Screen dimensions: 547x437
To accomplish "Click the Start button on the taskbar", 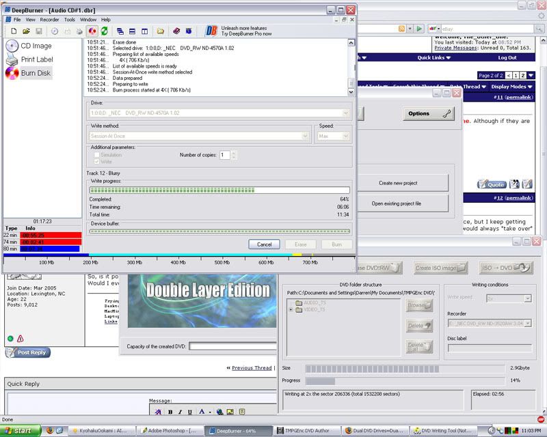I will pyautogui.click(x=21, y=431).
